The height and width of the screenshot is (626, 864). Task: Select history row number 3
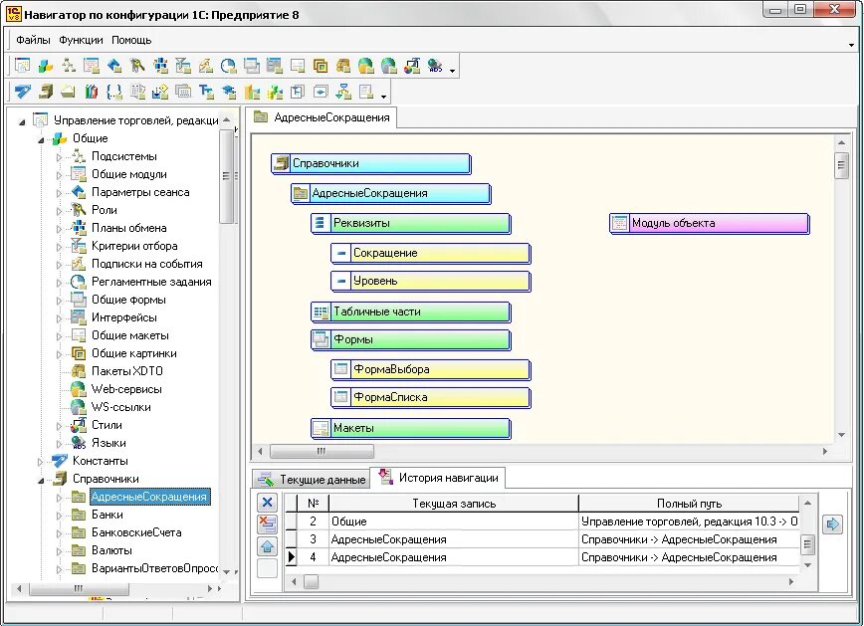tap(541, 539)
